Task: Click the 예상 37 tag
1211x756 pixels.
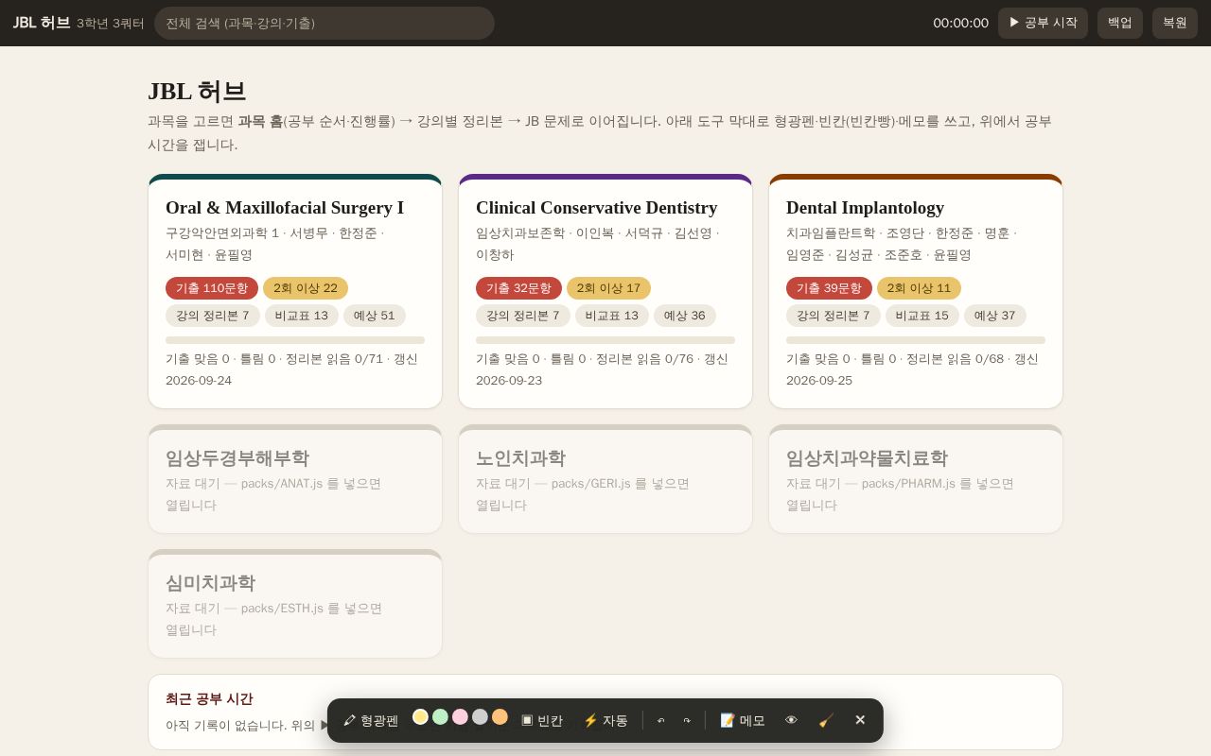Action: click(995, 316)
